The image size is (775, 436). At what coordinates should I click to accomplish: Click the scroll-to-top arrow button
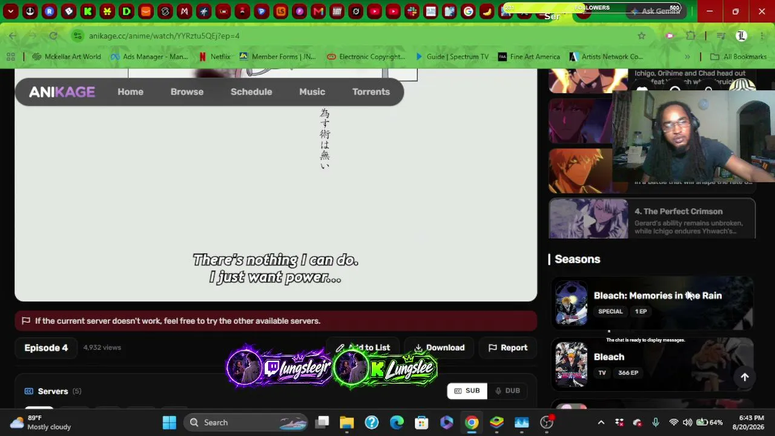745,377
